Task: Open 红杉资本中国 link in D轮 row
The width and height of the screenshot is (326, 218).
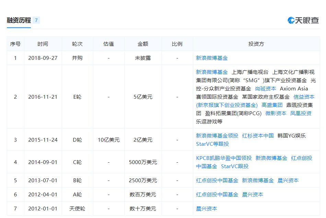Action: pyautogui.click(x=258, y=136)
